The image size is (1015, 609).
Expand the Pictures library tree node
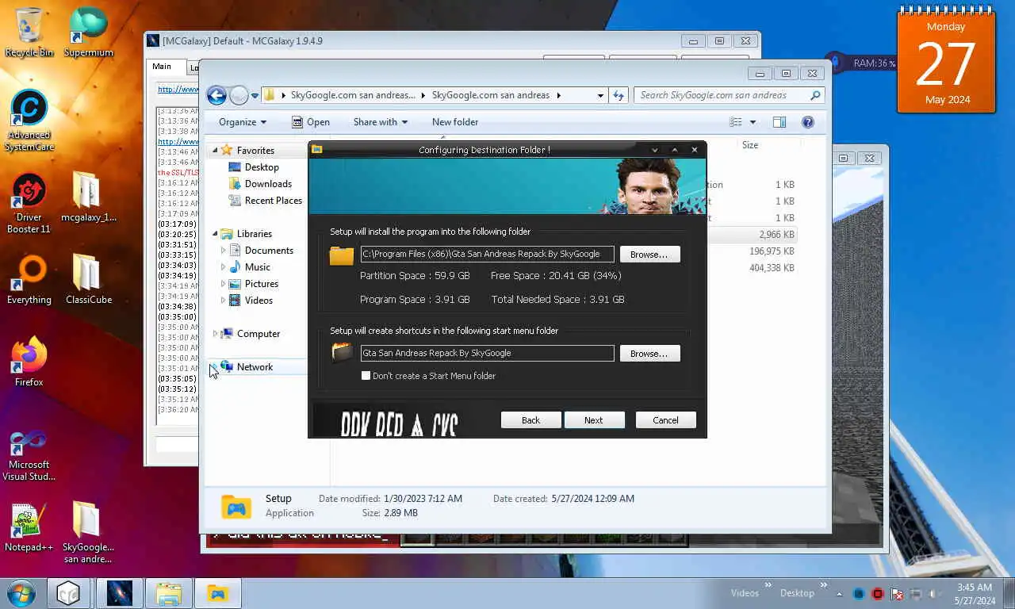pos(223,284)
